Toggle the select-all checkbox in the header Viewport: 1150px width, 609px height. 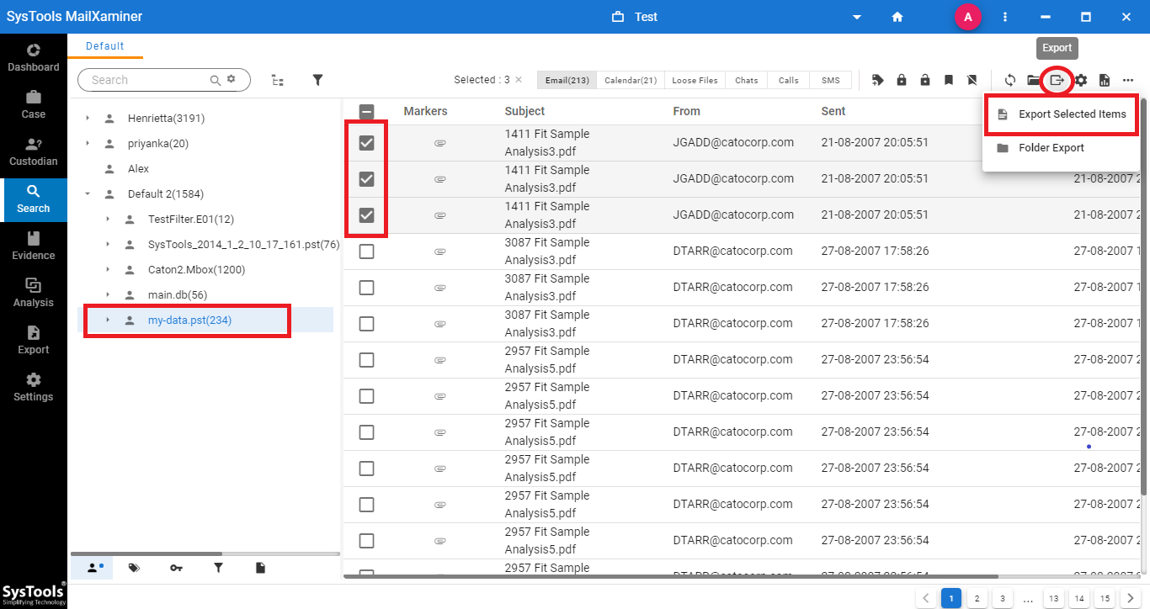coord(366,111)
